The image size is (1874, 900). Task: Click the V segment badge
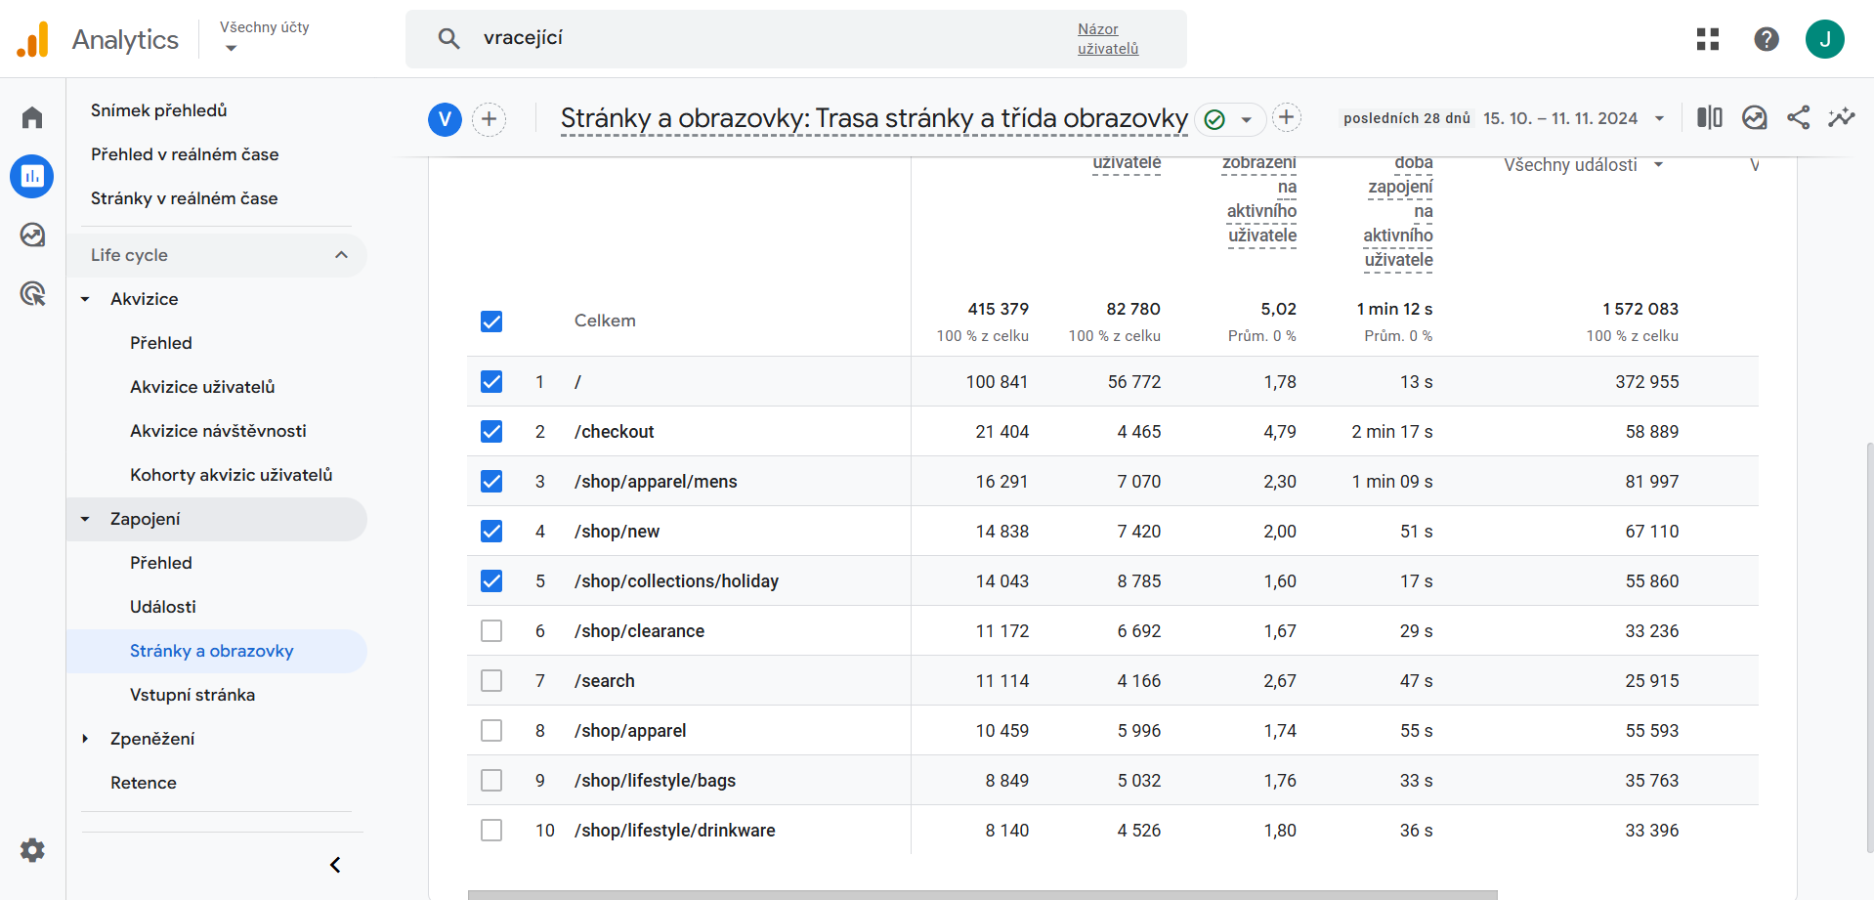(445, 119)
